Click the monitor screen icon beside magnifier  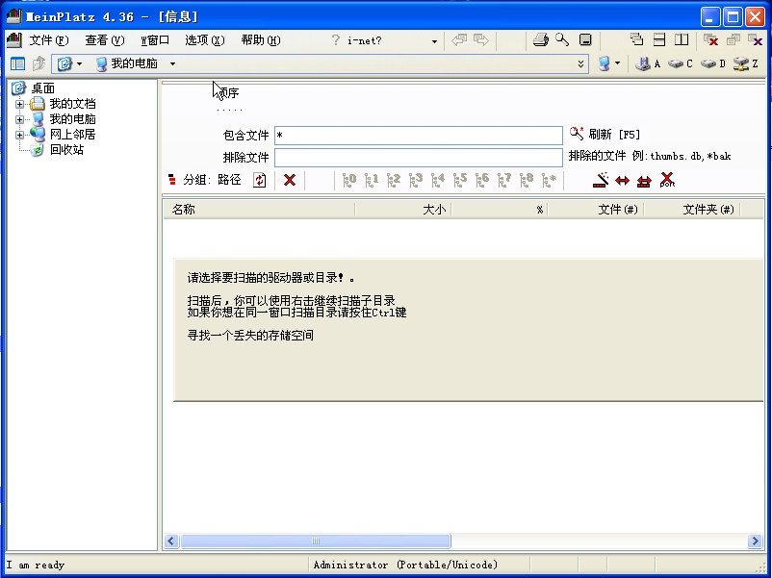click(x=585, y=39)
